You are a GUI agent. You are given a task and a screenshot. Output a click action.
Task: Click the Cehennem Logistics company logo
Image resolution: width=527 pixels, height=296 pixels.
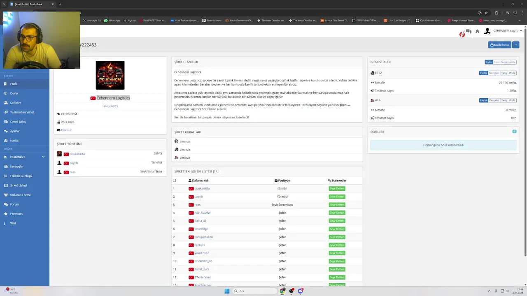tap(110, 75)
